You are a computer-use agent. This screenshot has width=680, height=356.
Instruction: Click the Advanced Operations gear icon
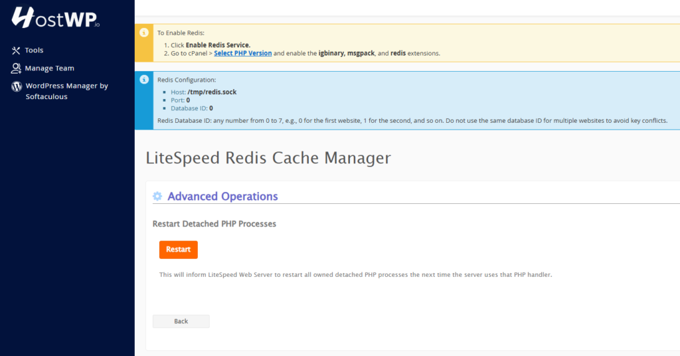click(x=157, y=196)
